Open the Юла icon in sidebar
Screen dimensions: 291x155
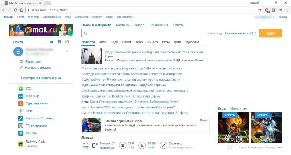(21, 111)
